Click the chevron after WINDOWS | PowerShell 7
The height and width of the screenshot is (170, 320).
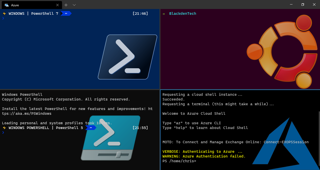click(x=61, y=13)
